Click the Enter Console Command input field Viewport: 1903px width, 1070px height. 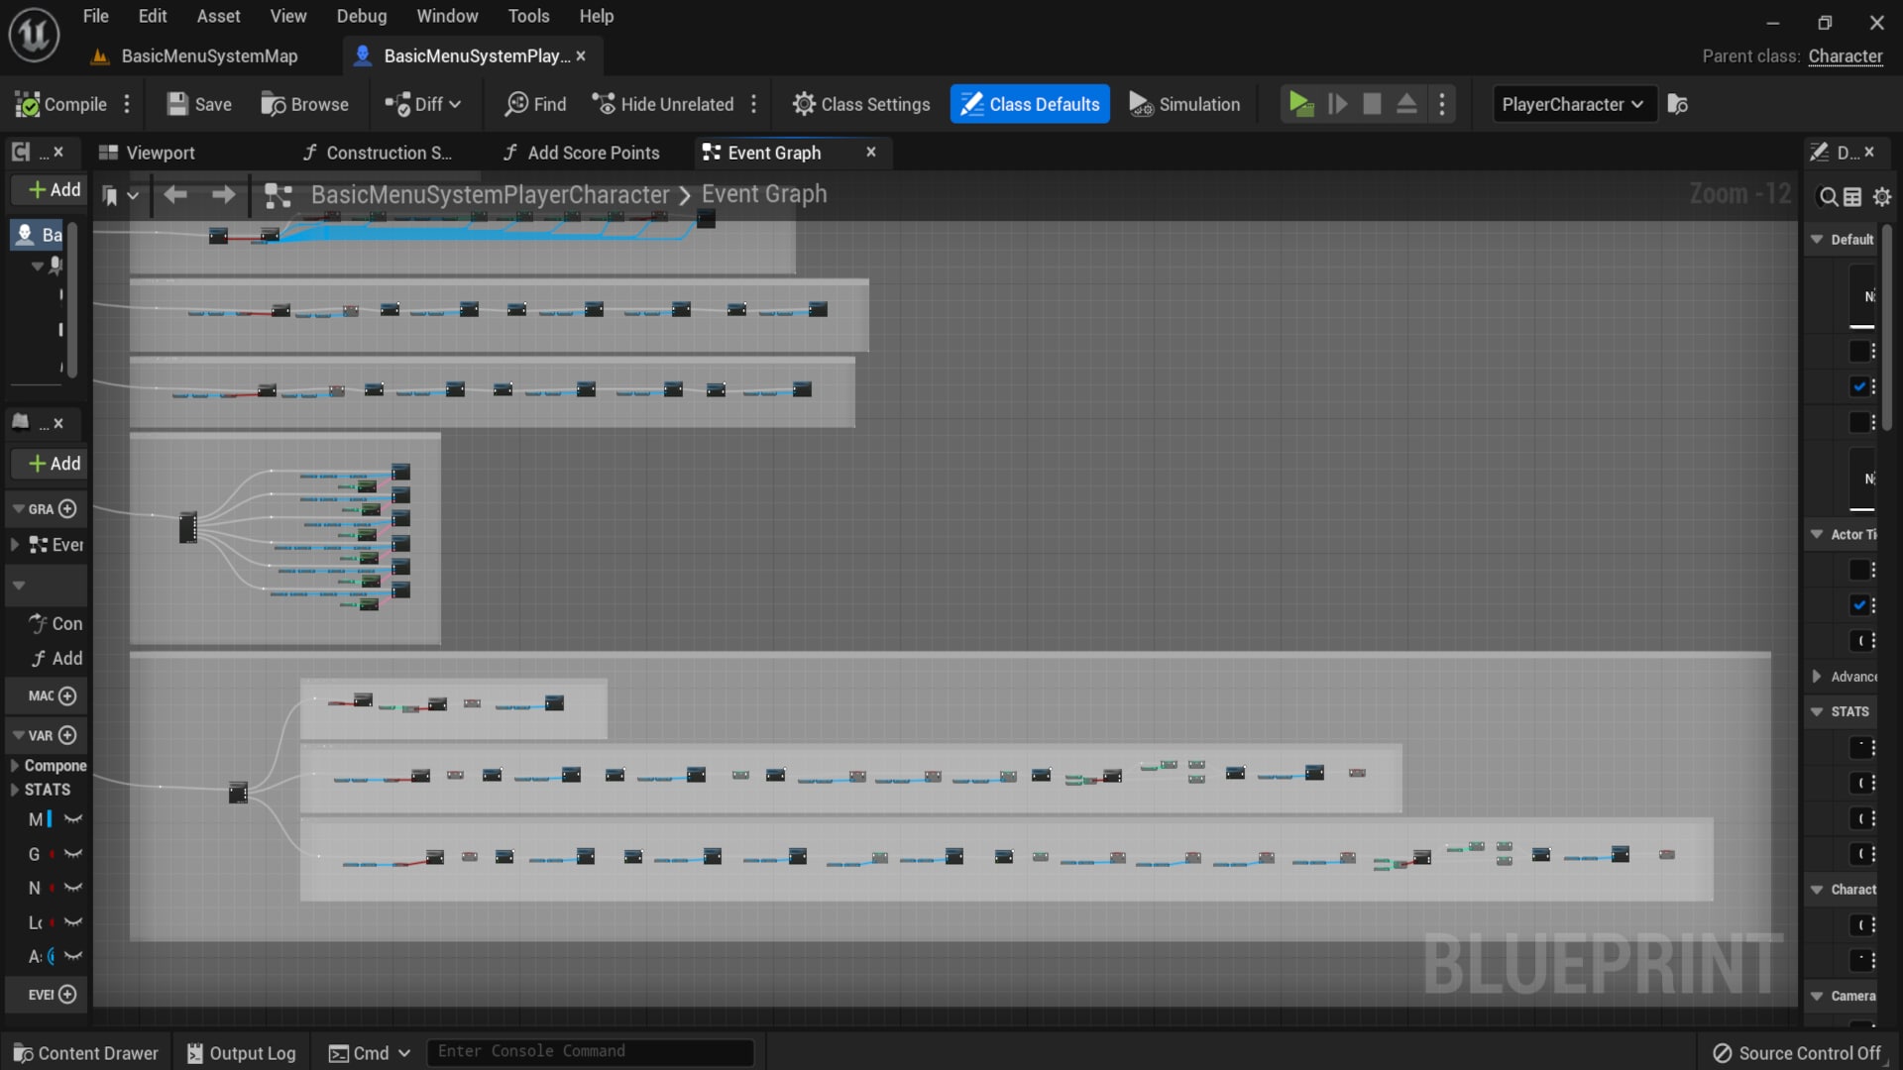591,1051
